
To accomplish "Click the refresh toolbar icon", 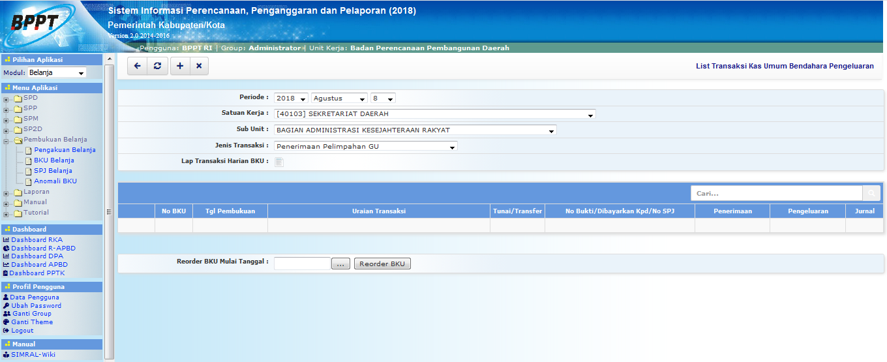I will pyautogui.click(x=157, y=66).
